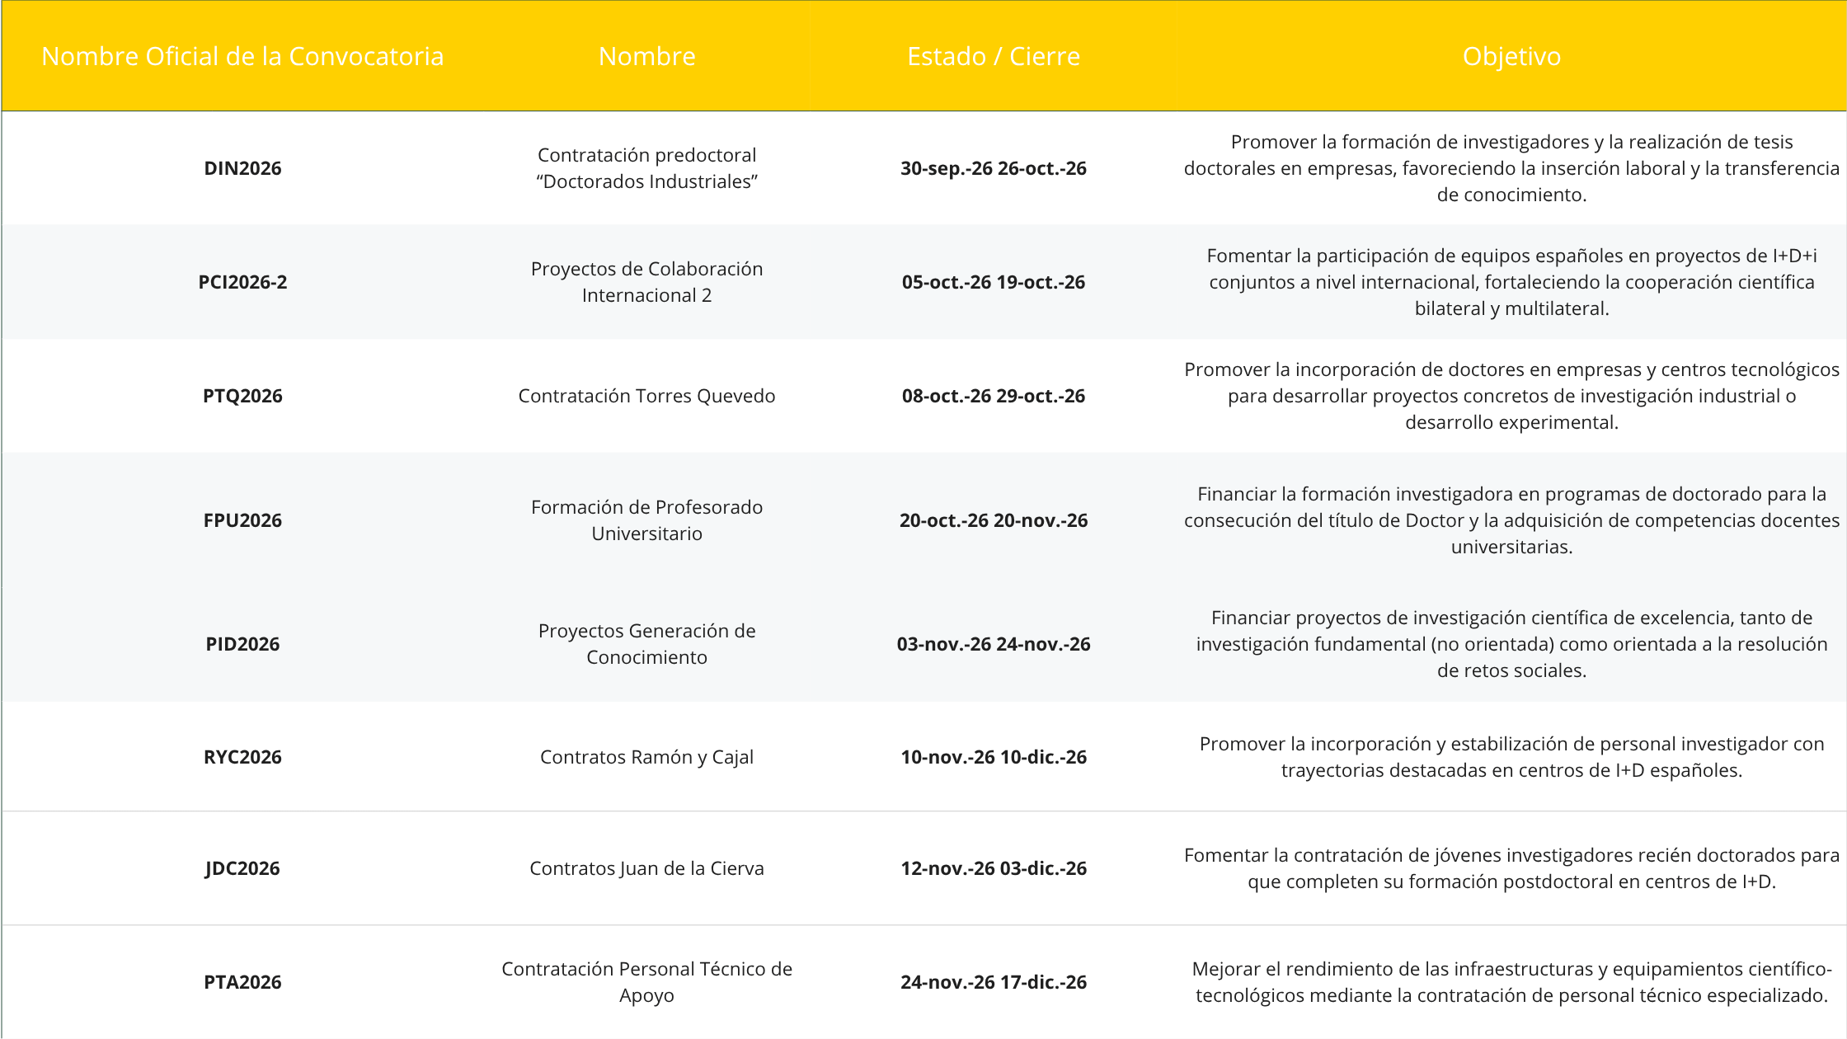Click the 24-nov.-26 17-dic.-26 dates
Image resolution: width=1847 pixels, height=1039 pixels.
(994, 982)
